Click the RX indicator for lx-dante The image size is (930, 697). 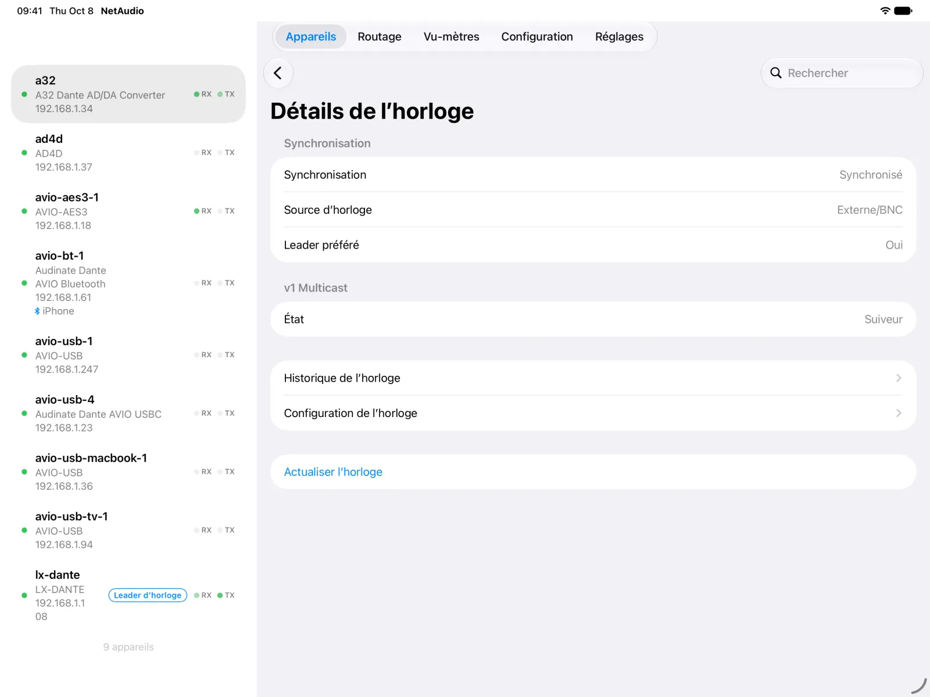click(x=203, y=595)
